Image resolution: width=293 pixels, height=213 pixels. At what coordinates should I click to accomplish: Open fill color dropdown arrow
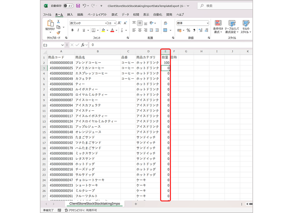coord(107,30)
